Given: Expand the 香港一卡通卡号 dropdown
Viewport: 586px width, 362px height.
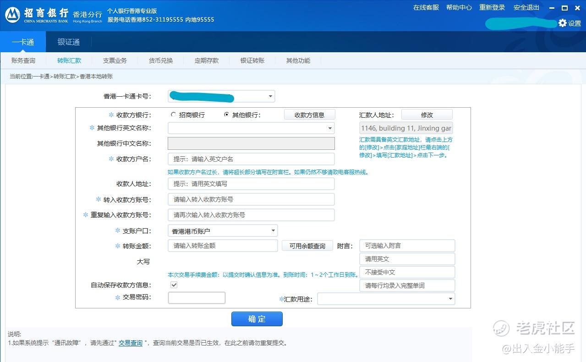Looking at the screenshot, I should 271,96.
